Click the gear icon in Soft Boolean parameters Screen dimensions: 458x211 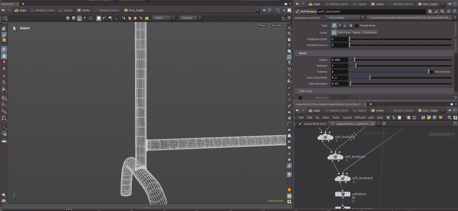tap(430, 12)
